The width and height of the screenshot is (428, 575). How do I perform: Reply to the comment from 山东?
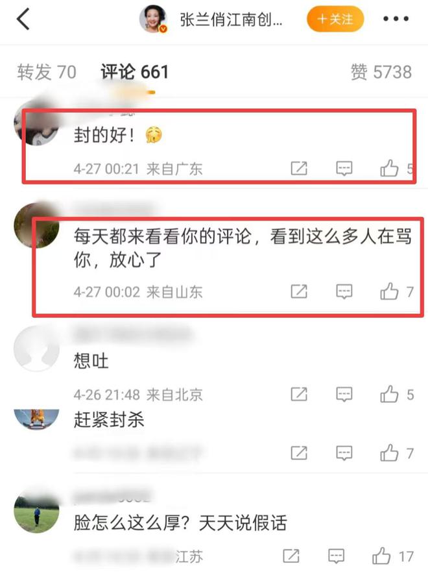(x=344, y=292)
